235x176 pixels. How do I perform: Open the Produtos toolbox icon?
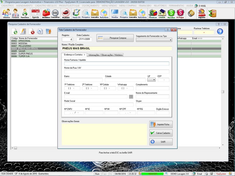[x=46, y=13]
